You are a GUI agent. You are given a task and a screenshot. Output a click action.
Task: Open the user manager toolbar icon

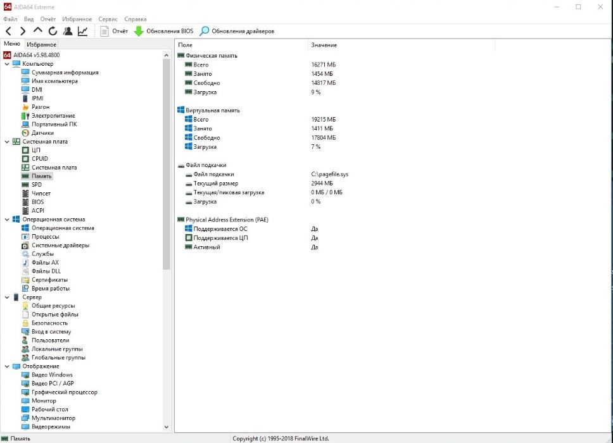point(68,31)
